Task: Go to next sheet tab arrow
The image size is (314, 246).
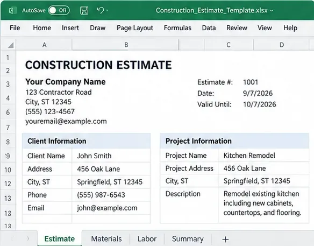Action: (x=28, y=238)
